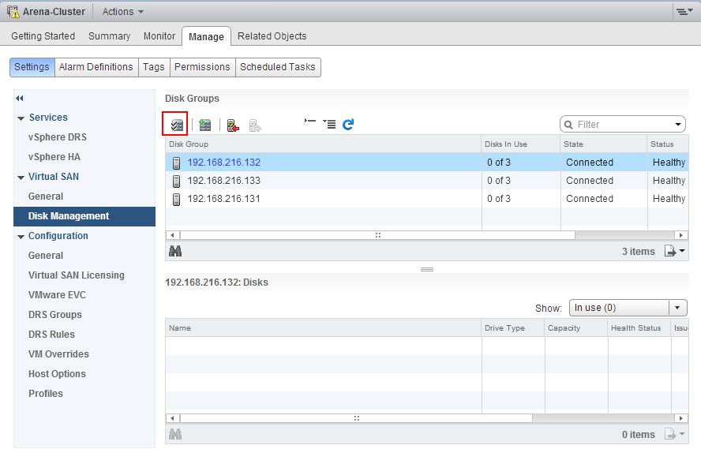This screenshot has width=701, height=449.
Task: Open the Filter options dropdown arrow
Action: tap(678, 125)
